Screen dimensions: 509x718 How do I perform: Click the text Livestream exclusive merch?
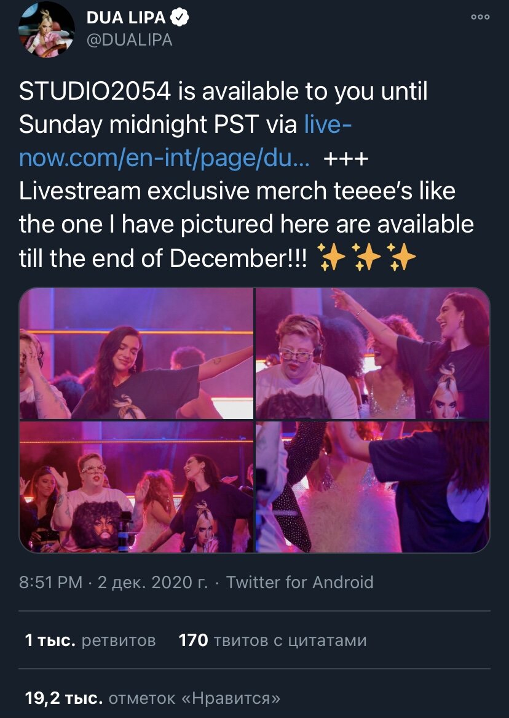173,191
